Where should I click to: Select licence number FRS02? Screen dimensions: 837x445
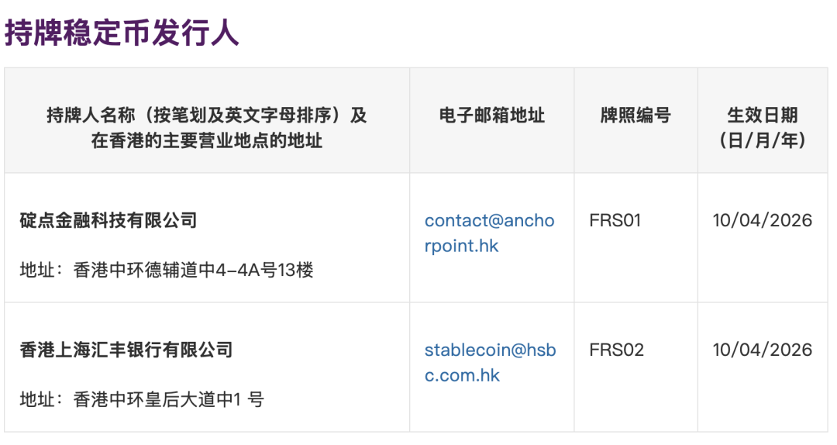616,350
